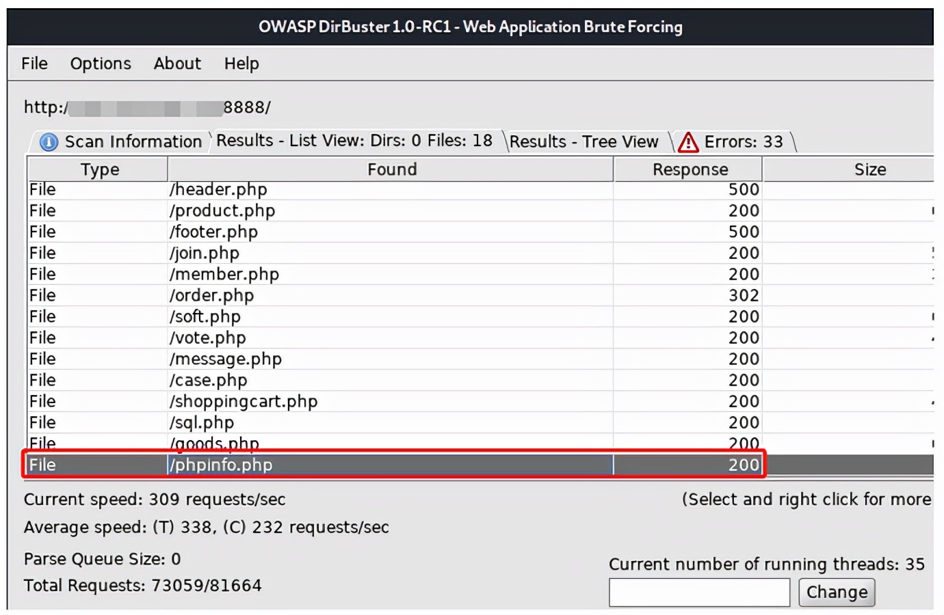Click the running threads: 35 label

tap(767, 564)
